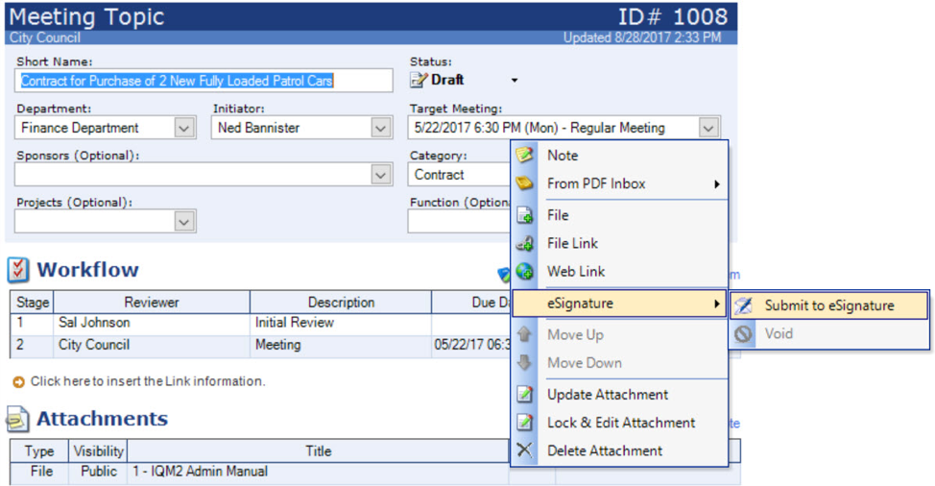
Task: Click the Public visibility cell
Action: tap(98, 471)
